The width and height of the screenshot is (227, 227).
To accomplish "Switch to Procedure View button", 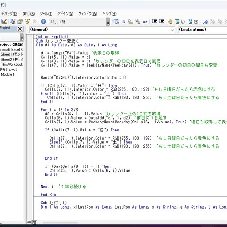I will coord(29,222).
